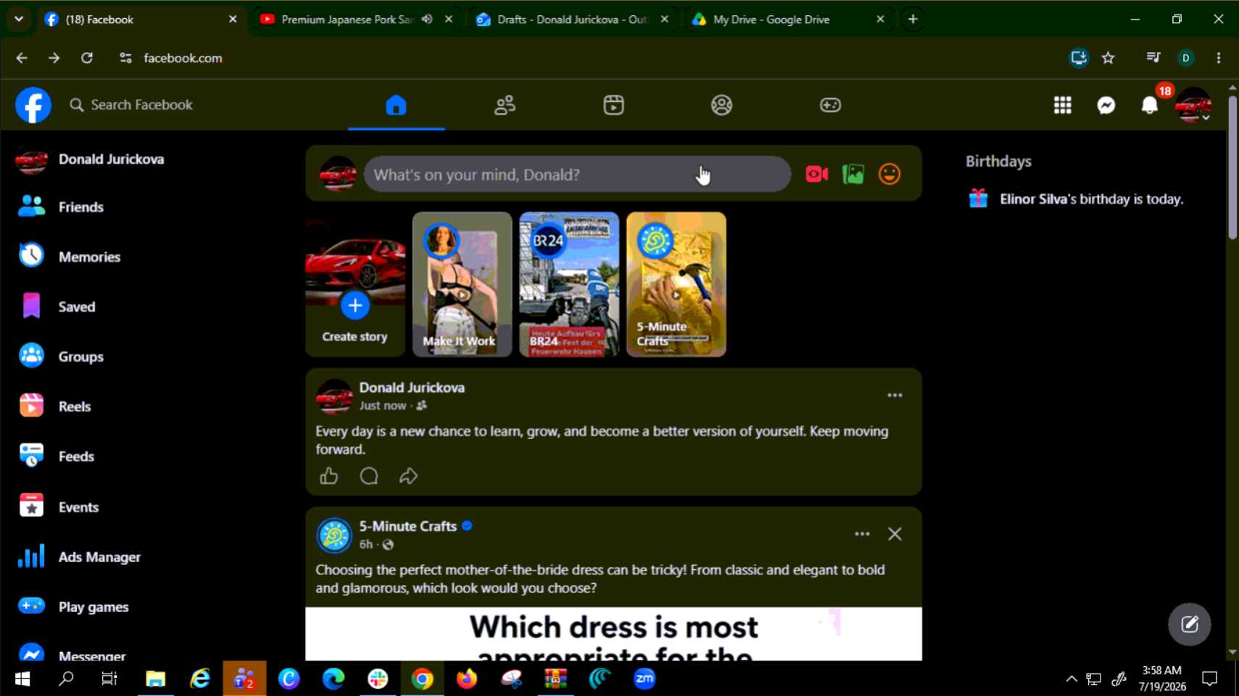Reload the Facebook page
The height and width of the screenshot is (696, 1239).
[x=87, y=58]
